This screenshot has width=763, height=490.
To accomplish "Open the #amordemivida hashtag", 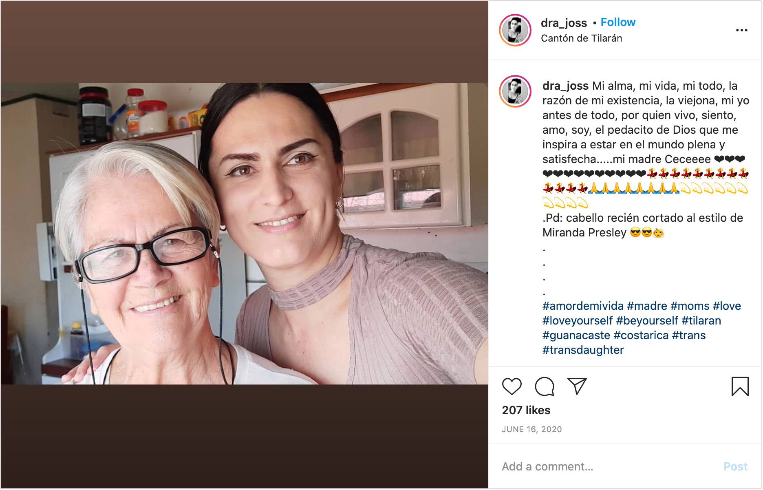I will coord(583,306).
